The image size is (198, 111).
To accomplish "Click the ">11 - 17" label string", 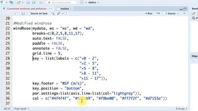I will click(x=90, y=78).
